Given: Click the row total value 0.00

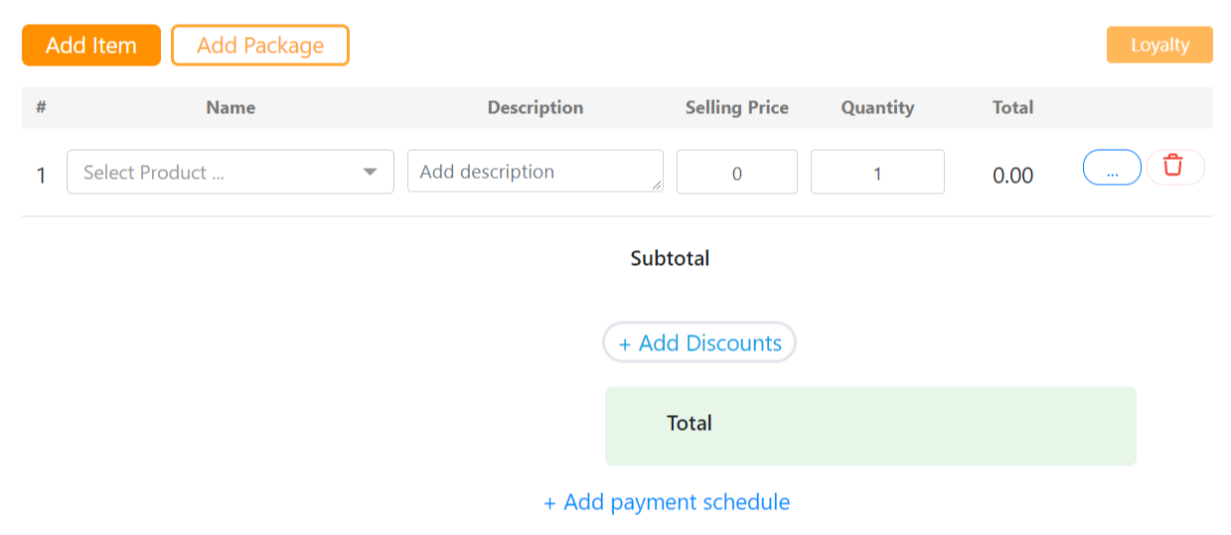Looking at the screenshot, I should [x=1012, y=176].
